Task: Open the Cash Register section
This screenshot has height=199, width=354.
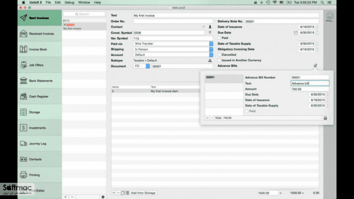Action: [40, 97]
